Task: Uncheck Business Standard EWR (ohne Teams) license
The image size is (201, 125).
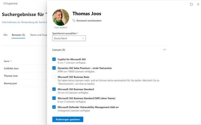Action: pos(54,98)
